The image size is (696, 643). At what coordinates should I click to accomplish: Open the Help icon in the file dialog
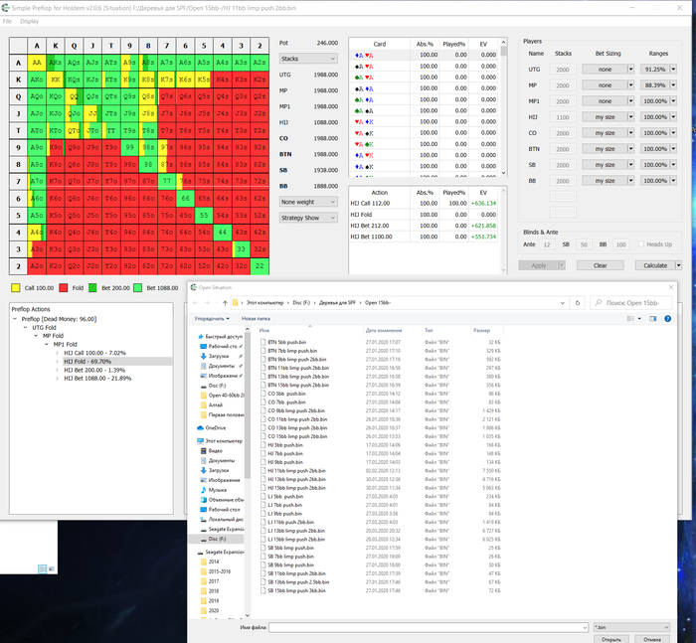tap(667, 319)
